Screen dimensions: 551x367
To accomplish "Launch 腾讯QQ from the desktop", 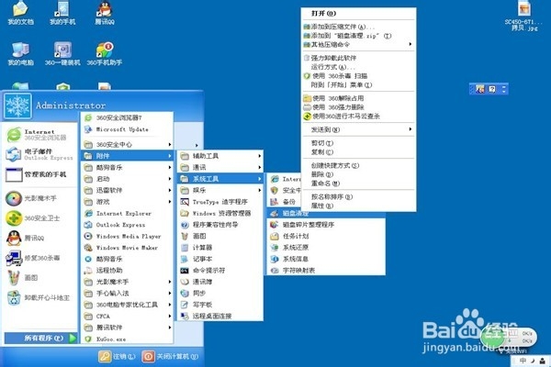I will point(105,14).
